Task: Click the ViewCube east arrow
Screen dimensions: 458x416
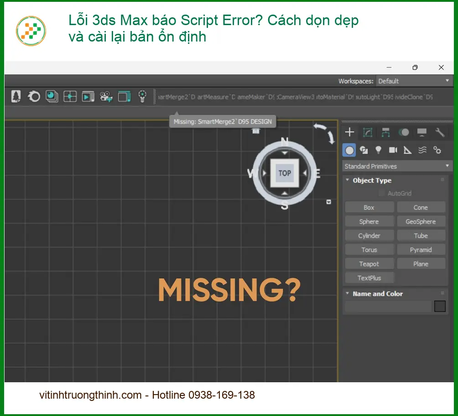Action: (x=305, y=173)
